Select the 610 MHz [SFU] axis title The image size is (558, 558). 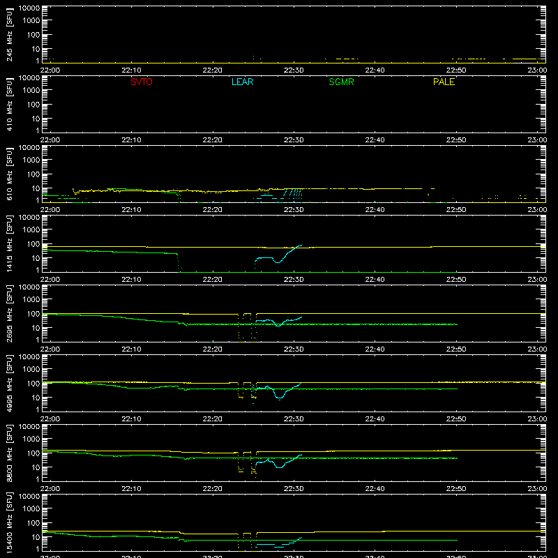pyautogui.click(x=10, y=174)
